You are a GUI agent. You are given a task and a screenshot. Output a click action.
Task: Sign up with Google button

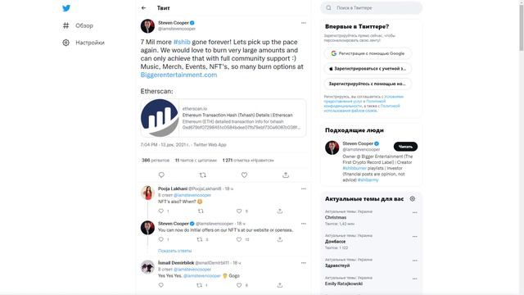click(368, 53)
